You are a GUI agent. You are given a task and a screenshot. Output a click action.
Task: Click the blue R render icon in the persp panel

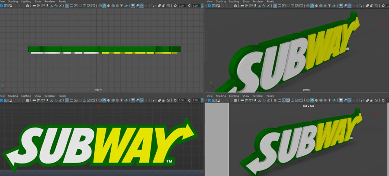pos(209,6)
